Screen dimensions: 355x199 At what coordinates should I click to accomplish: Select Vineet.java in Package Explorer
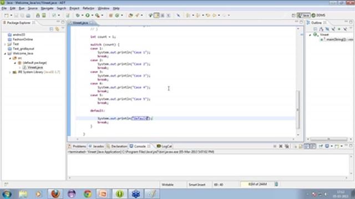(35, 67)
